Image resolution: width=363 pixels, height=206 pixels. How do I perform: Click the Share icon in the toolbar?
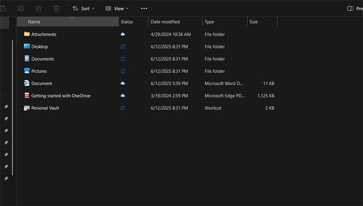click(39, 8)
